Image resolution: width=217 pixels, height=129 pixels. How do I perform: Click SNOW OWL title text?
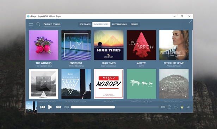tap(76, 63)
